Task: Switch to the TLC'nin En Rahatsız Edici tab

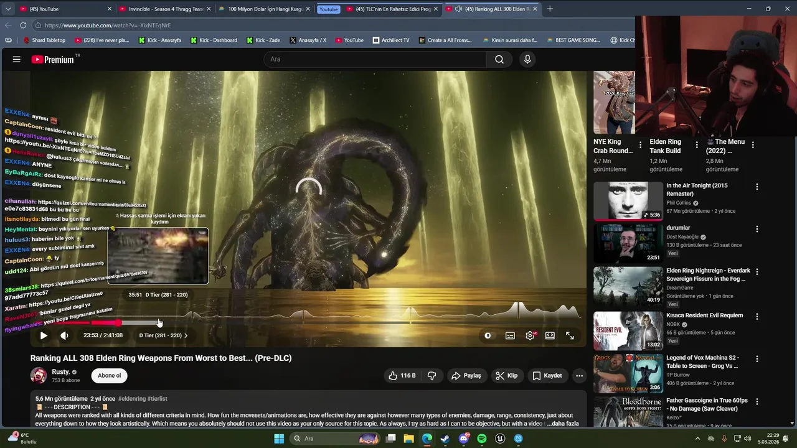Action: (x=392, y=9)
